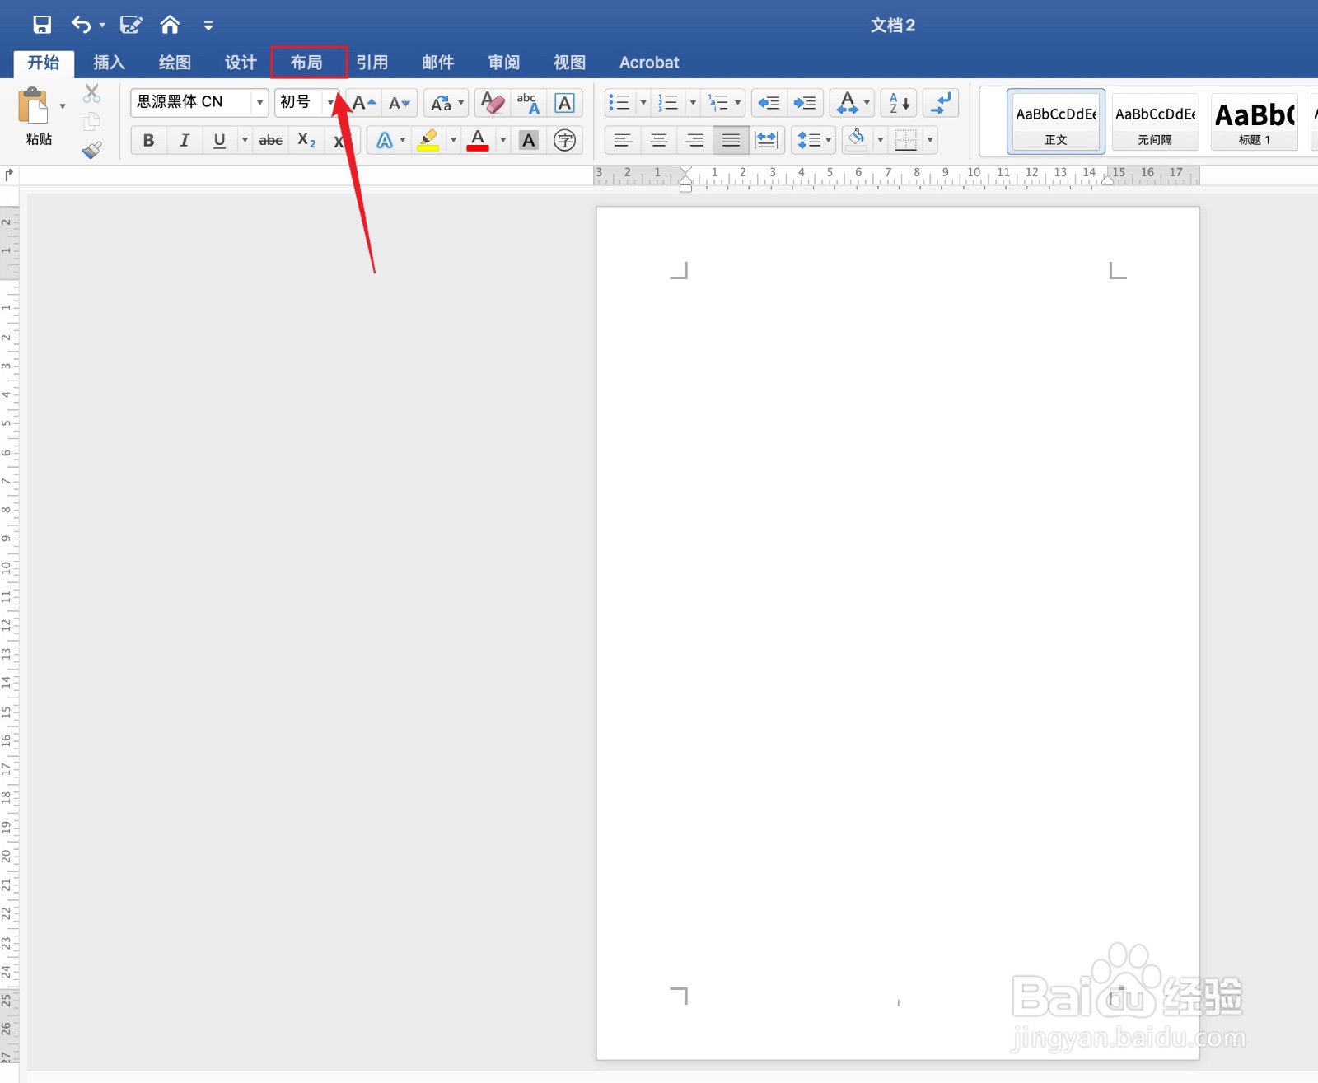
Task: Click the Cut scissors icon
Action: pyautogui.click(x=91, y=93)
